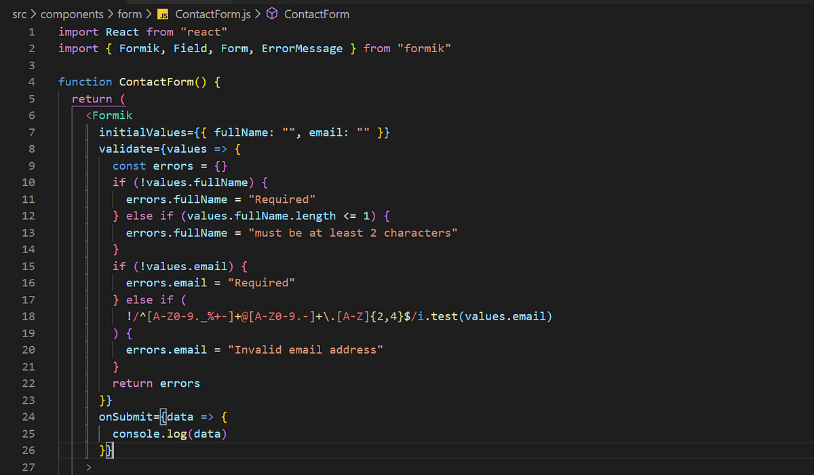Click the console.log(data) call
This screenshot has width=814, height=475.
click(168, 433)
